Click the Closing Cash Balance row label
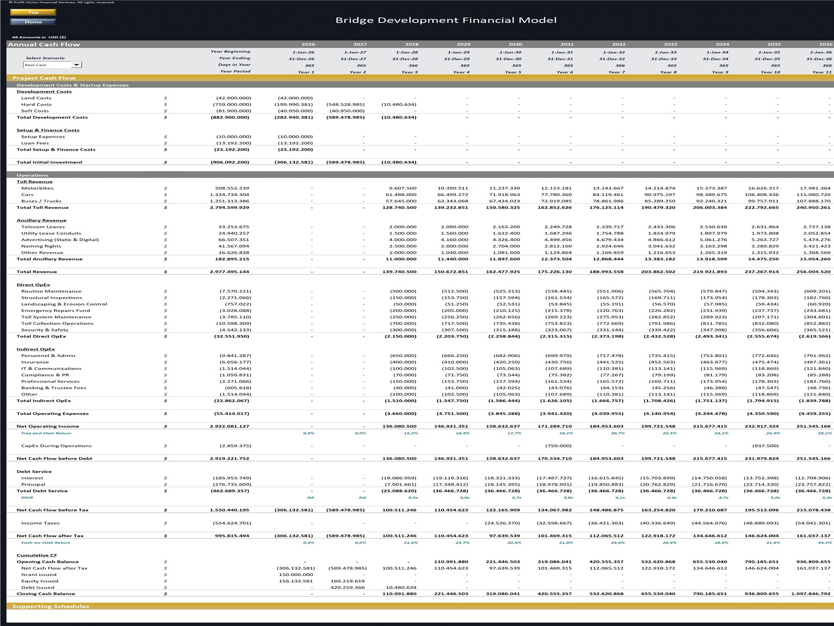834x626 pixels. click(46, 593)
